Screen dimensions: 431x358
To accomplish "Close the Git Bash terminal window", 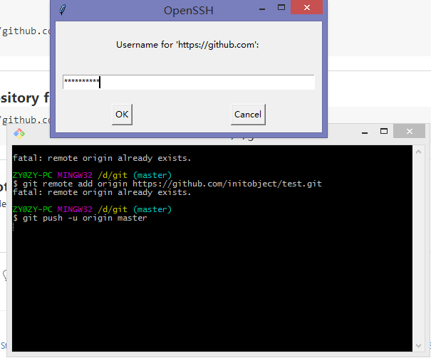I will (410, 131).
